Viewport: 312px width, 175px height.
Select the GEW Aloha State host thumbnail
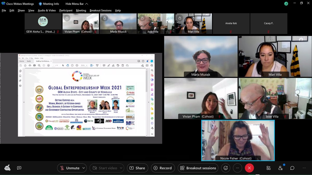click(43, 24)
